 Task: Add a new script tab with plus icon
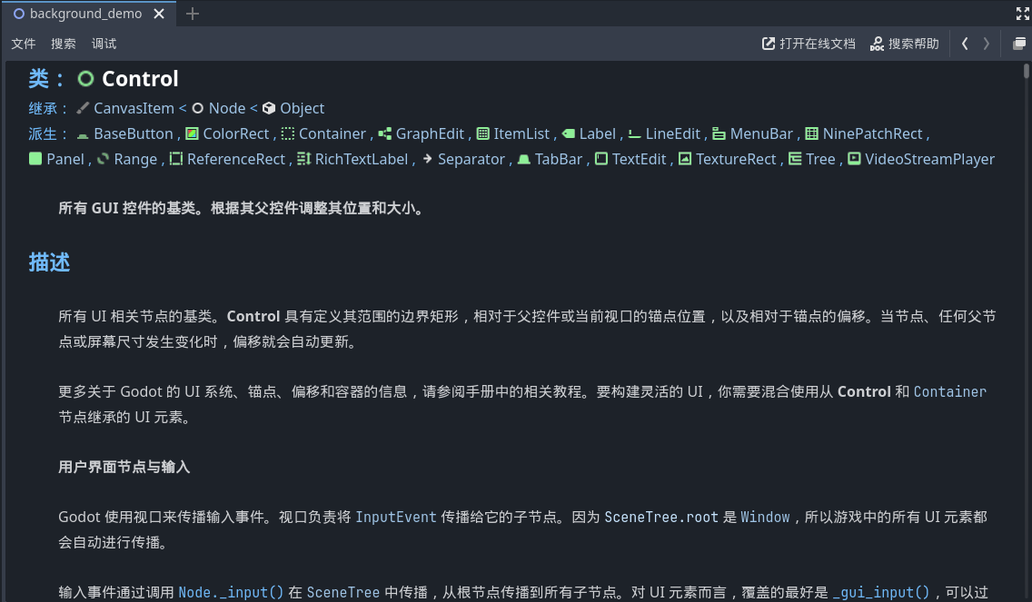pos(193,14)
